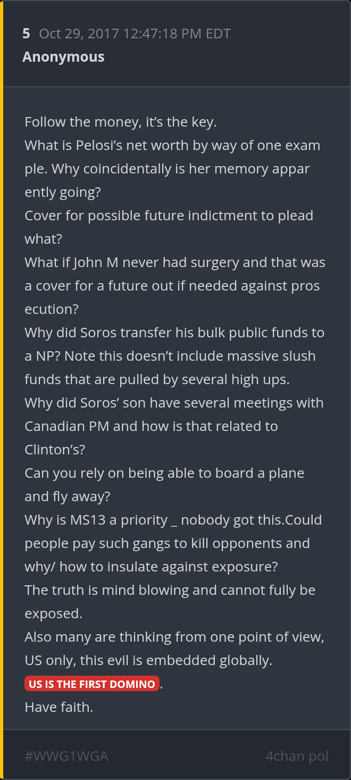This screenshot has width=351, height=780.
Task: Click the text "Clinton's?"
Action: (x=55, y=450)
